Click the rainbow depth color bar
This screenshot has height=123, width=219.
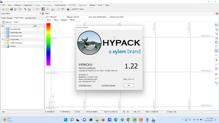pos(48,44)
